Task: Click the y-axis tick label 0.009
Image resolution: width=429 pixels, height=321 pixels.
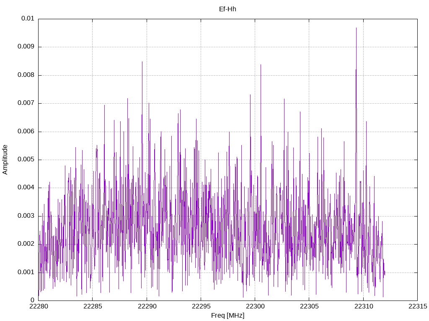Action: [26, 47]
